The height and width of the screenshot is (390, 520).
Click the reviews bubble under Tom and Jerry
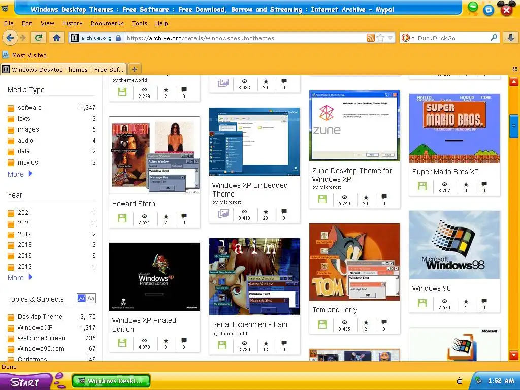[384, 322]
